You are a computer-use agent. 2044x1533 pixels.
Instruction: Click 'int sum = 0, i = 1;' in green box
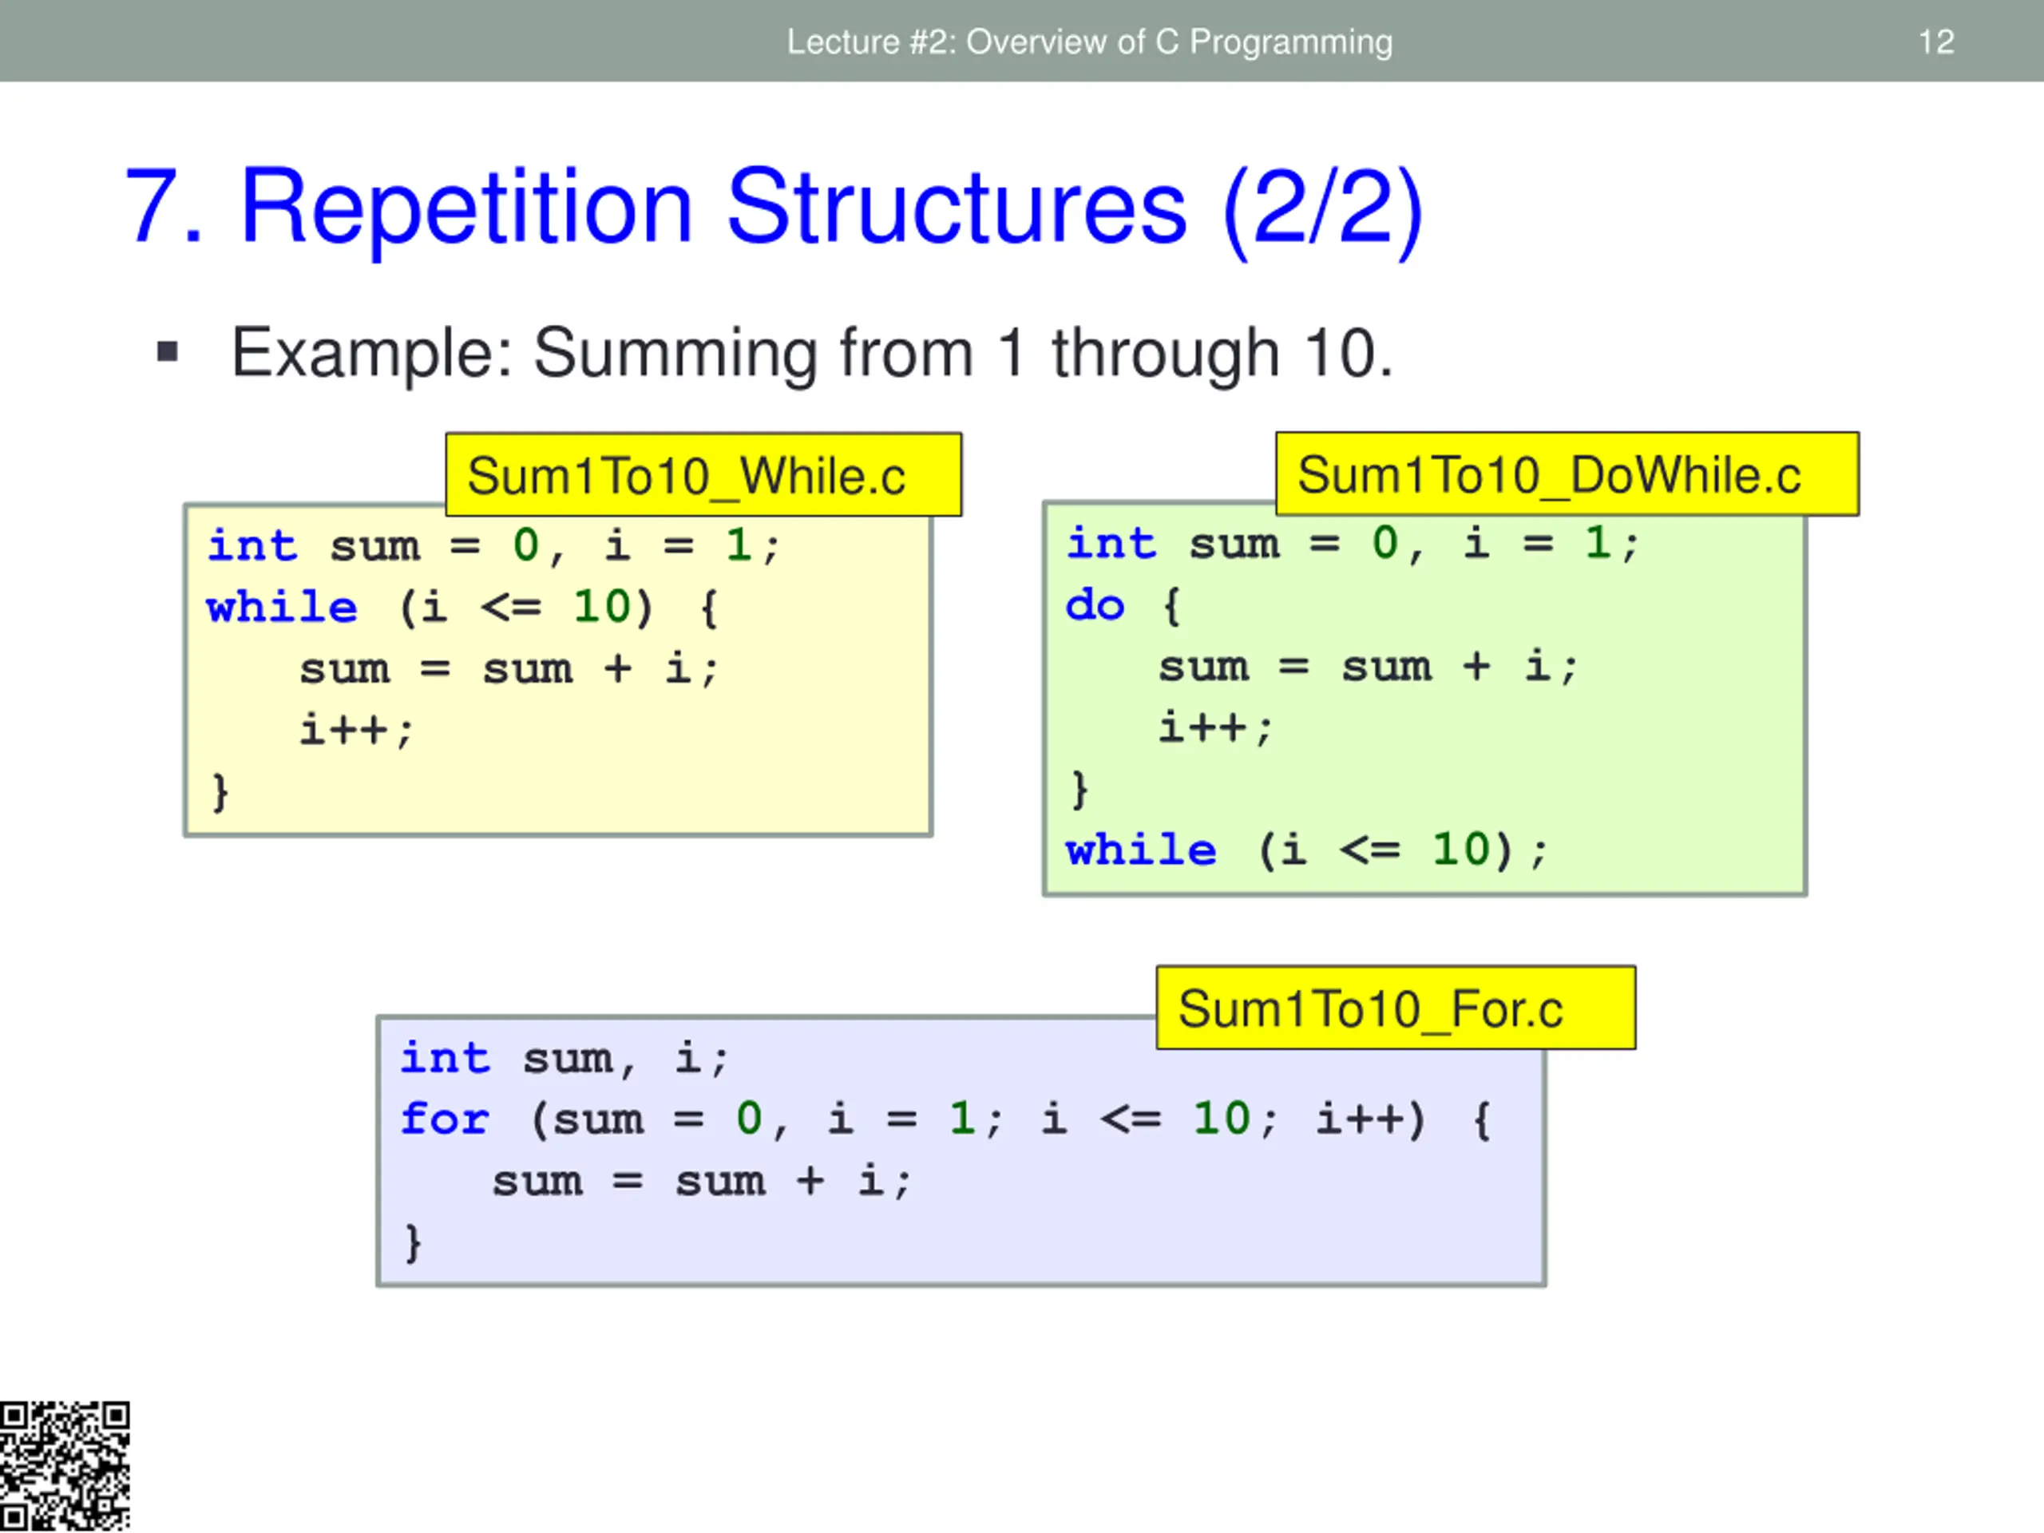[1352, 542]
